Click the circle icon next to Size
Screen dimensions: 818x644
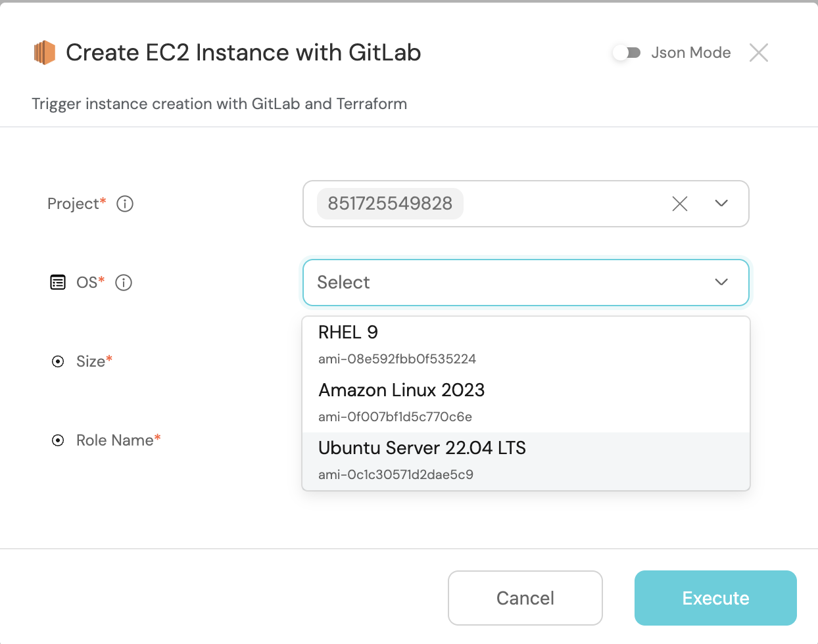tap(58, 361)
